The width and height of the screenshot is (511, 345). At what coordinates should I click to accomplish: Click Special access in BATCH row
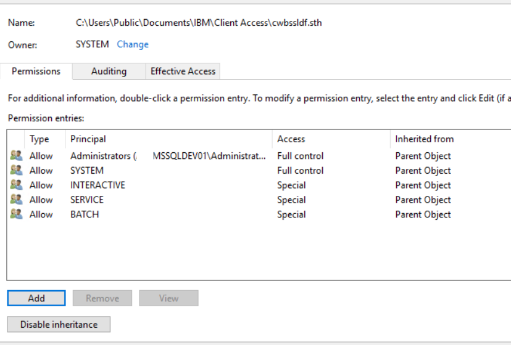pos(291,214)
